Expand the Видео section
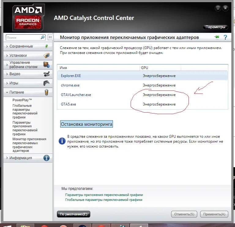The width and height of the screenshot is (235, 227). pos(28,74)
